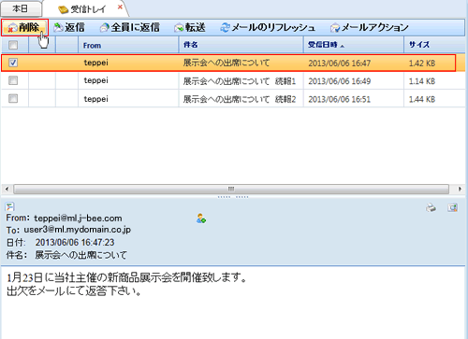Click the horizontal scrollbar left arrow
Image resolution: width=468 pixels, height=339 pixels.
[7, 189]
